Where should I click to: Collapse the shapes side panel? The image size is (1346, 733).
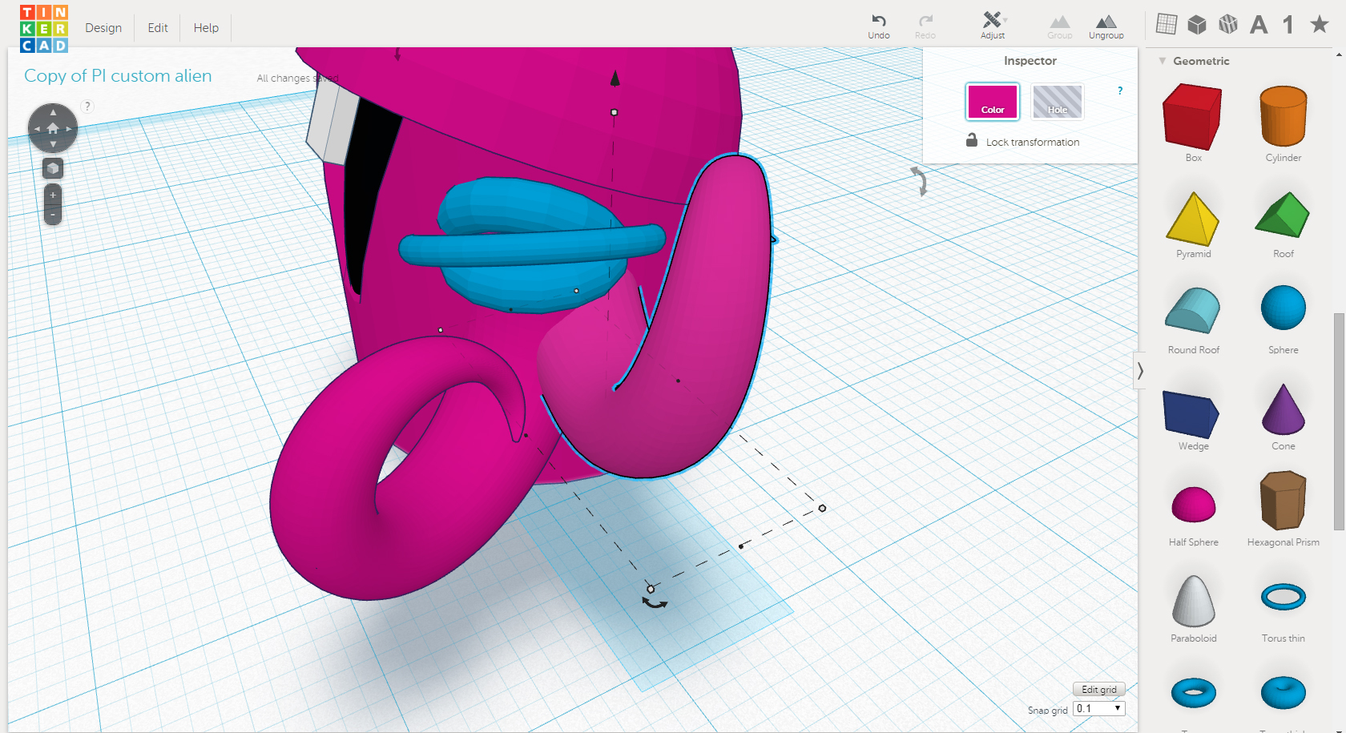tap(1139, 371)
